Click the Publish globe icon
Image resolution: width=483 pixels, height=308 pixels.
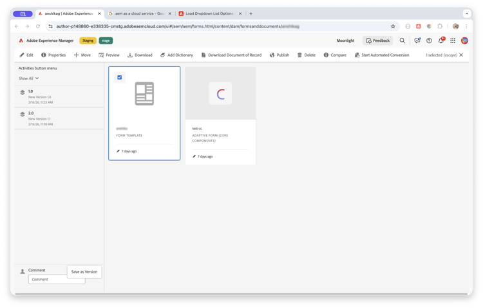pyautogui.click(x=272, y=55)
